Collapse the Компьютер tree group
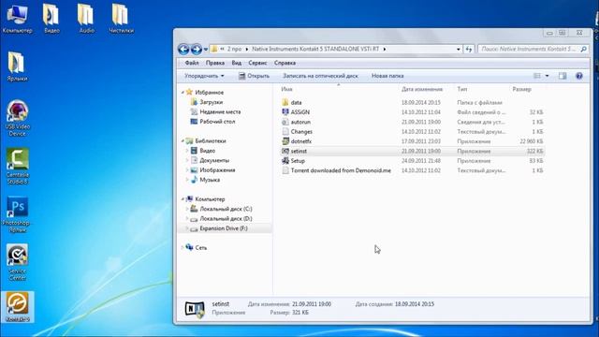Viewport: 599px width, 337px height. [183, 199]
